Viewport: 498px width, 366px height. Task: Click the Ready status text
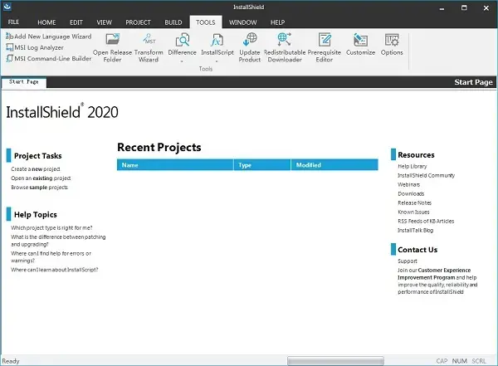point(11,361)
